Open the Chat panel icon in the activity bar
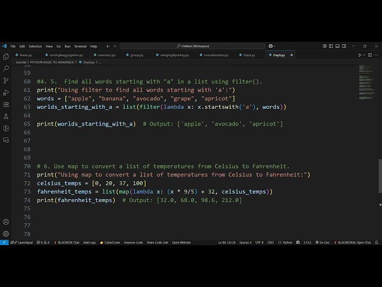This screenshot has height=287, width=382. click(x=6, y=141)
